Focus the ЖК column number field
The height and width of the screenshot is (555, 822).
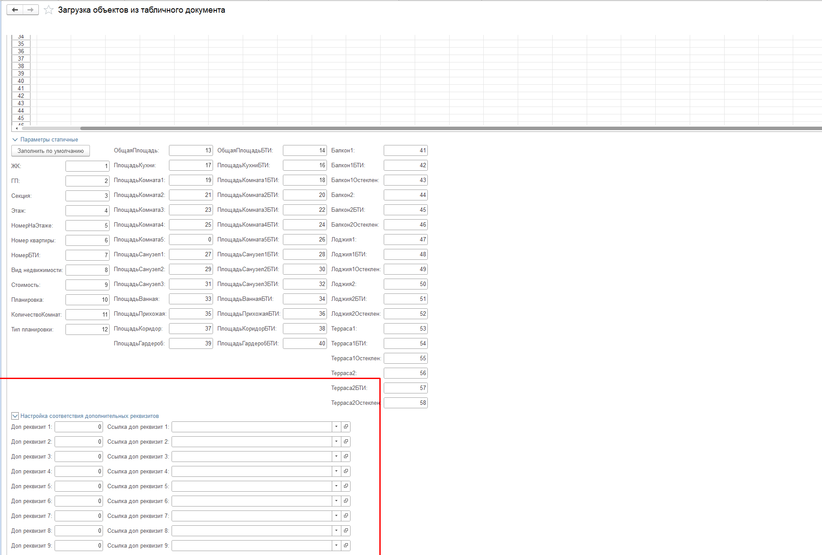tap(87, 166)
